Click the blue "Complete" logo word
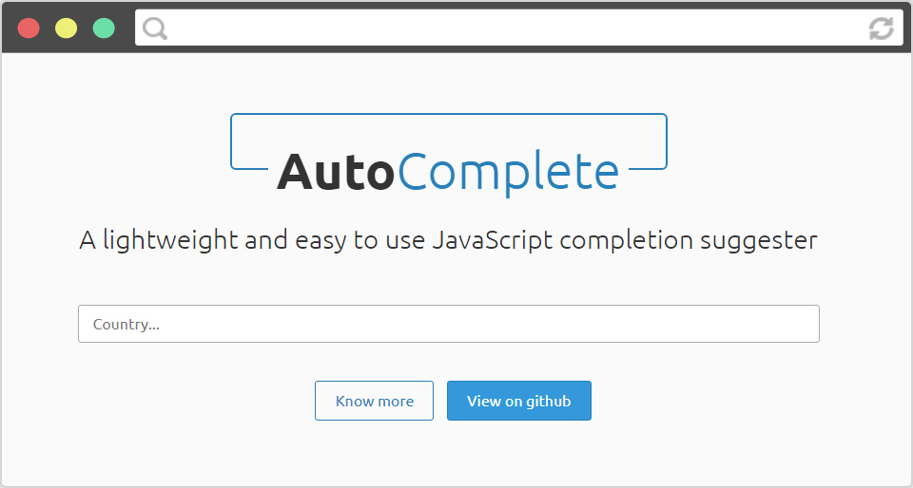Screen dimensions: 913x488 pyautogui.click(x=508, y=173)
